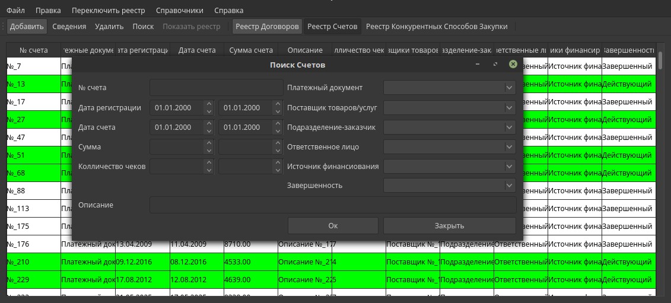Sort table by Сумма счета column header
Screen dimensions: 671x303
(251, 50)
